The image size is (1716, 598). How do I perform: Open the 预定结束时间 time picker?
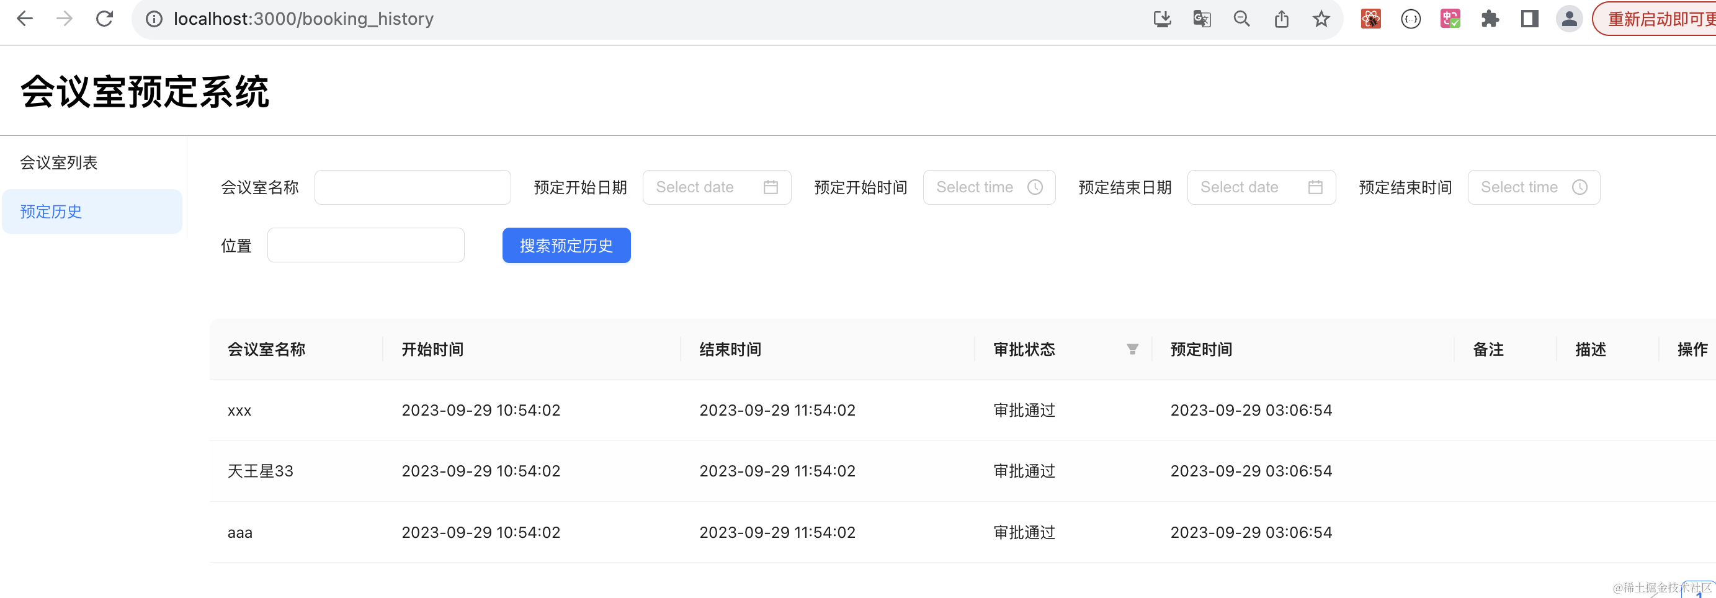tap(1534, 187)
